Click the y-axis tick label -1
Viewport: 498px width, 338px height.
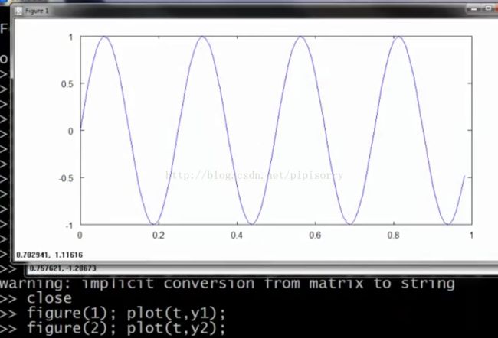(x=69, y=226)
